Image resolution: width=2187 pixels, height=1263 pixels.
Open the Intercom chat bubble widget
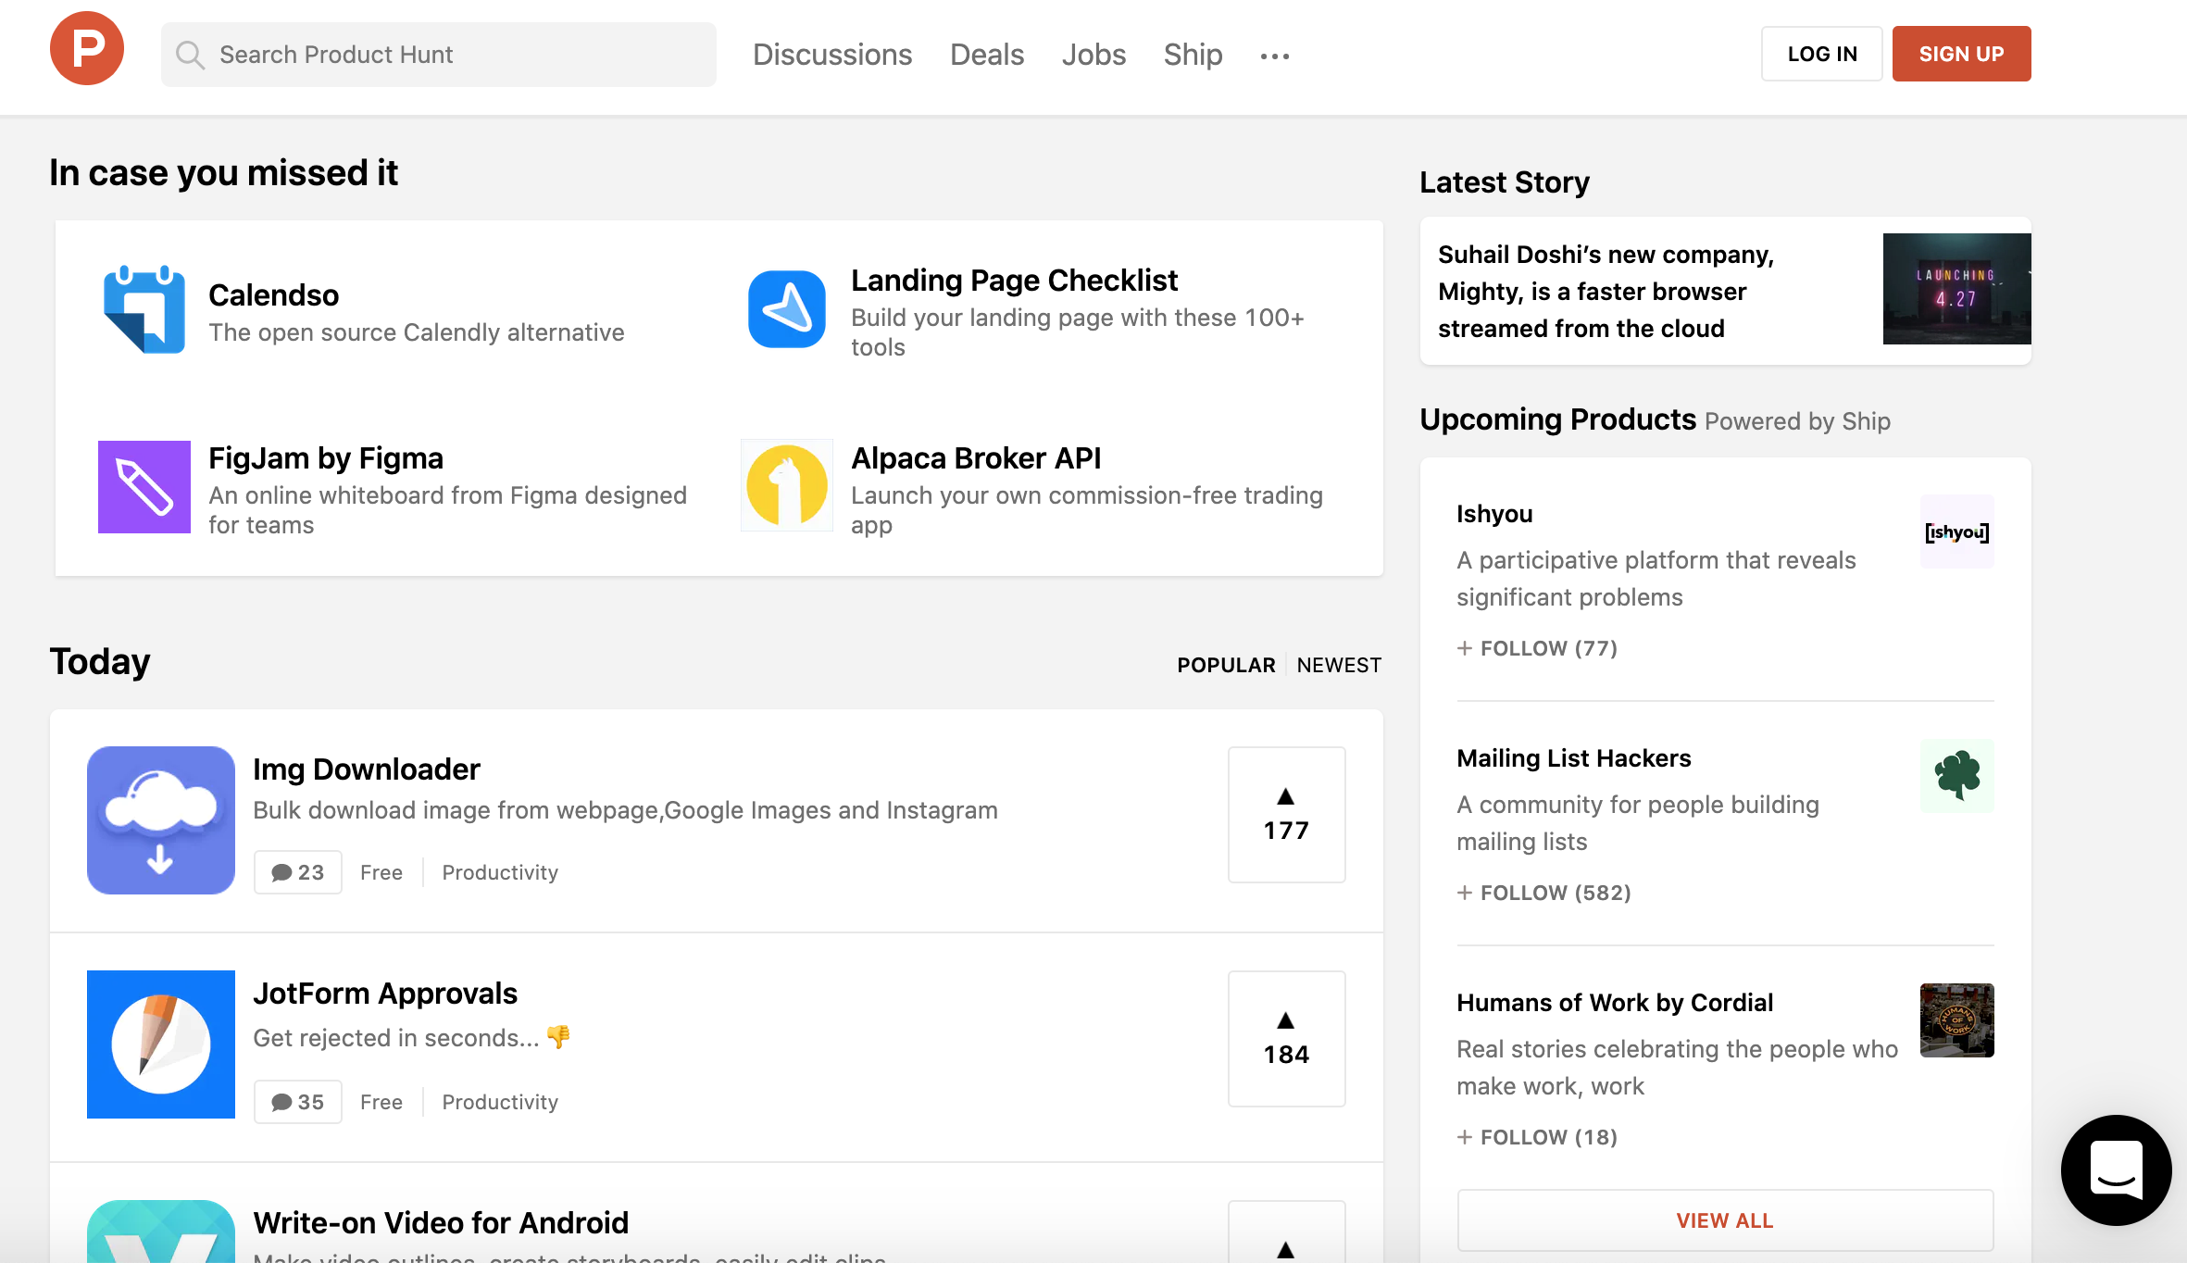coord(2115,1170)
